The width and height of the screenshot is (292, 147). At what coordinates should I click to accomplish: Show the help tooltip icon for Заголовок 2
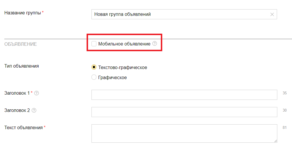(34, 110)
